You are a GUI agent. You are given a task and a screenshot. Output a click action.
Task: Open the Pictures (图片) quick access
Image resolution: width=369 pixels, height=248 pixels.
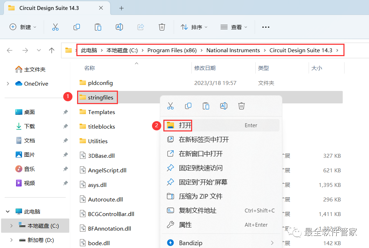point(25,155)
